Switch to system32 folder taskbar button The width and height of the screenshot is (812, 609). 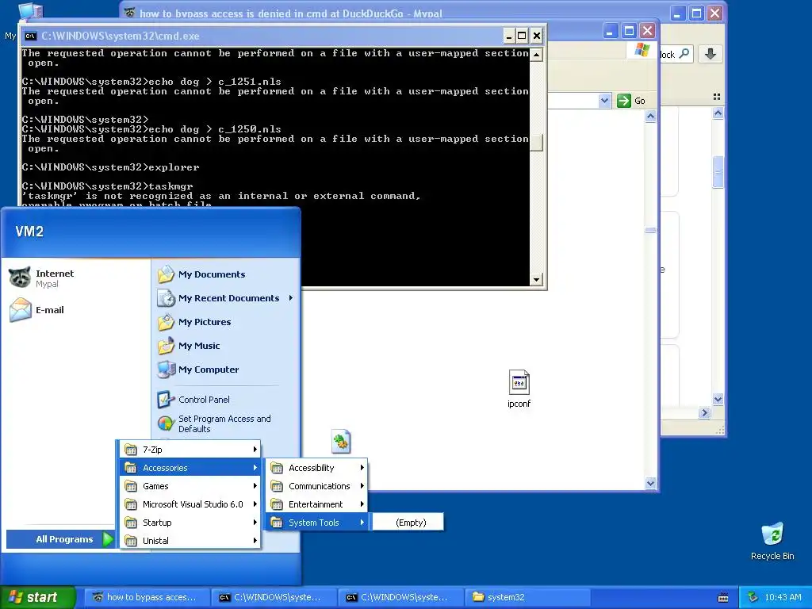coord(527,597)
